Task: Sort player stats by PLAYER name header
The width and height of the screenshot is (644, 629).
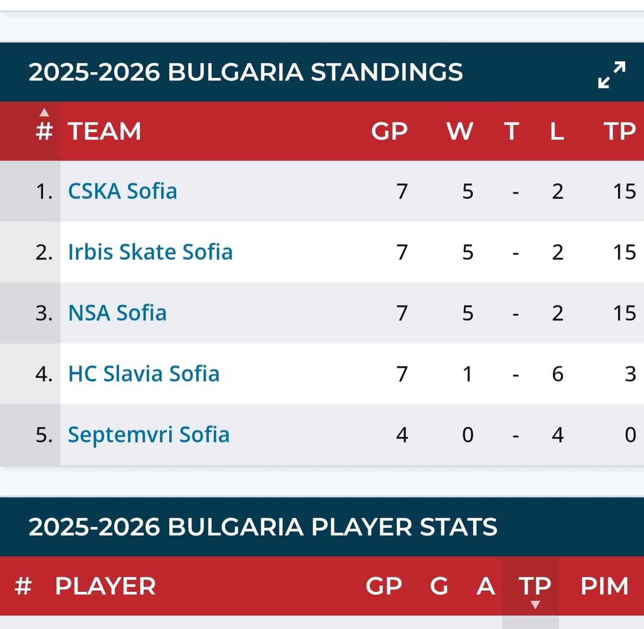Action: click(x=105, y=586)
